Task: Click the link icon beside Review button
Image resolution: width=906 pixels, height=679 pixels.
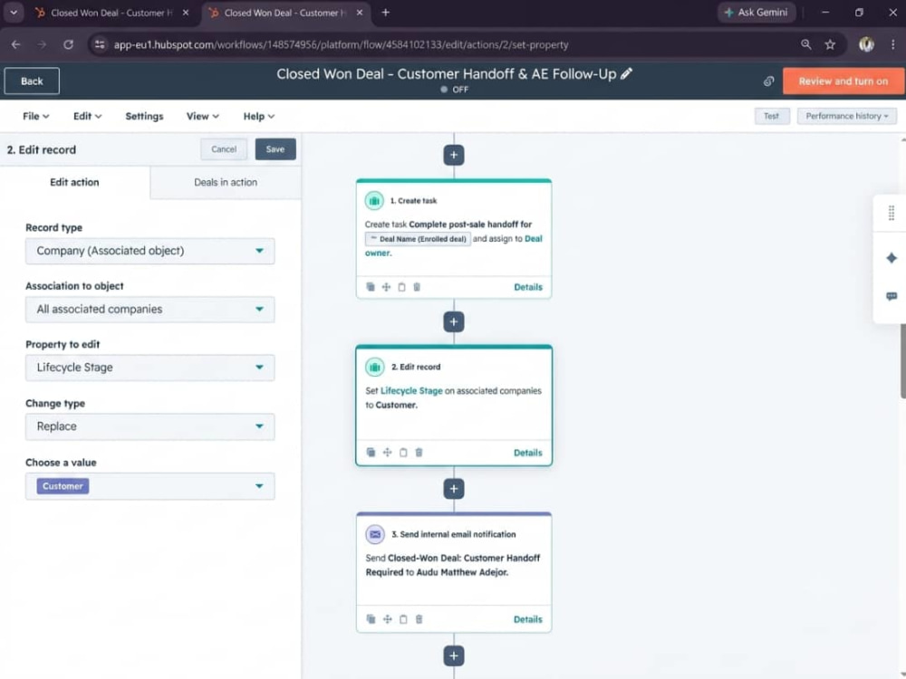Action: point(768,81)
